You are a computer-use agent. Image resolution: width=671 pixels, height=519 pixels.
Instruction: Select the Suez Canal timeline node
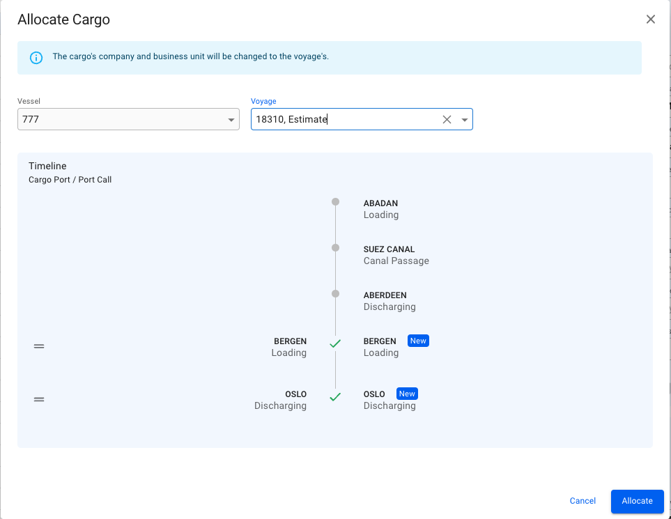click(x=335, y=248)
